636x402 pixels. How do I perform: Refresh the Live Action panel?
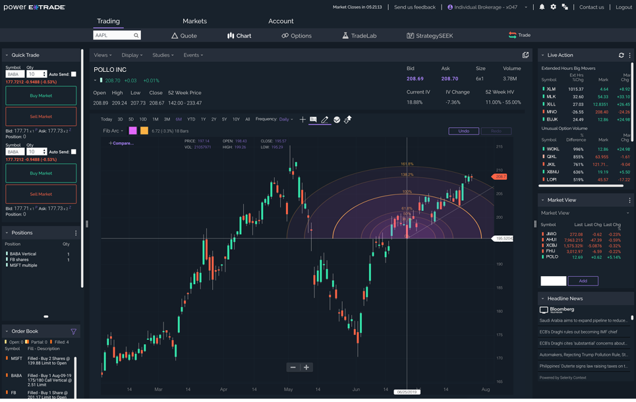point(621,55)
